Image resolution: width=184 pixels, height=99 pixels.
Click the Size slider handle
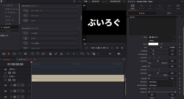point(161,47)
